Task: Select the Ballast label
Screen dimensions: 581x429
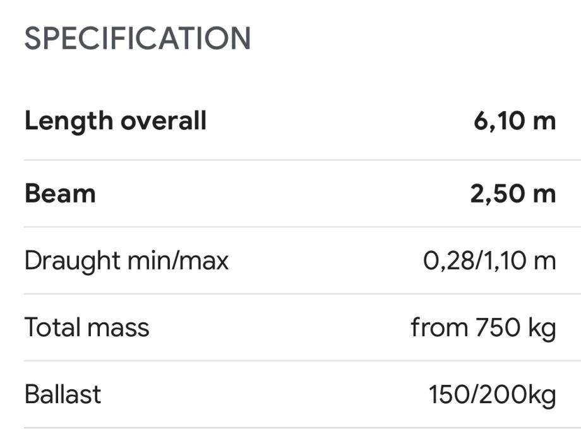Action: [63, 394]
